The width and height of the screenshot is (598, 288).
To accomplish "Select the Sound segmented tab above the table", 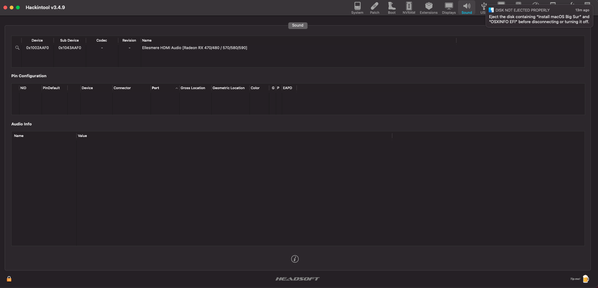I will coord(297,25).
